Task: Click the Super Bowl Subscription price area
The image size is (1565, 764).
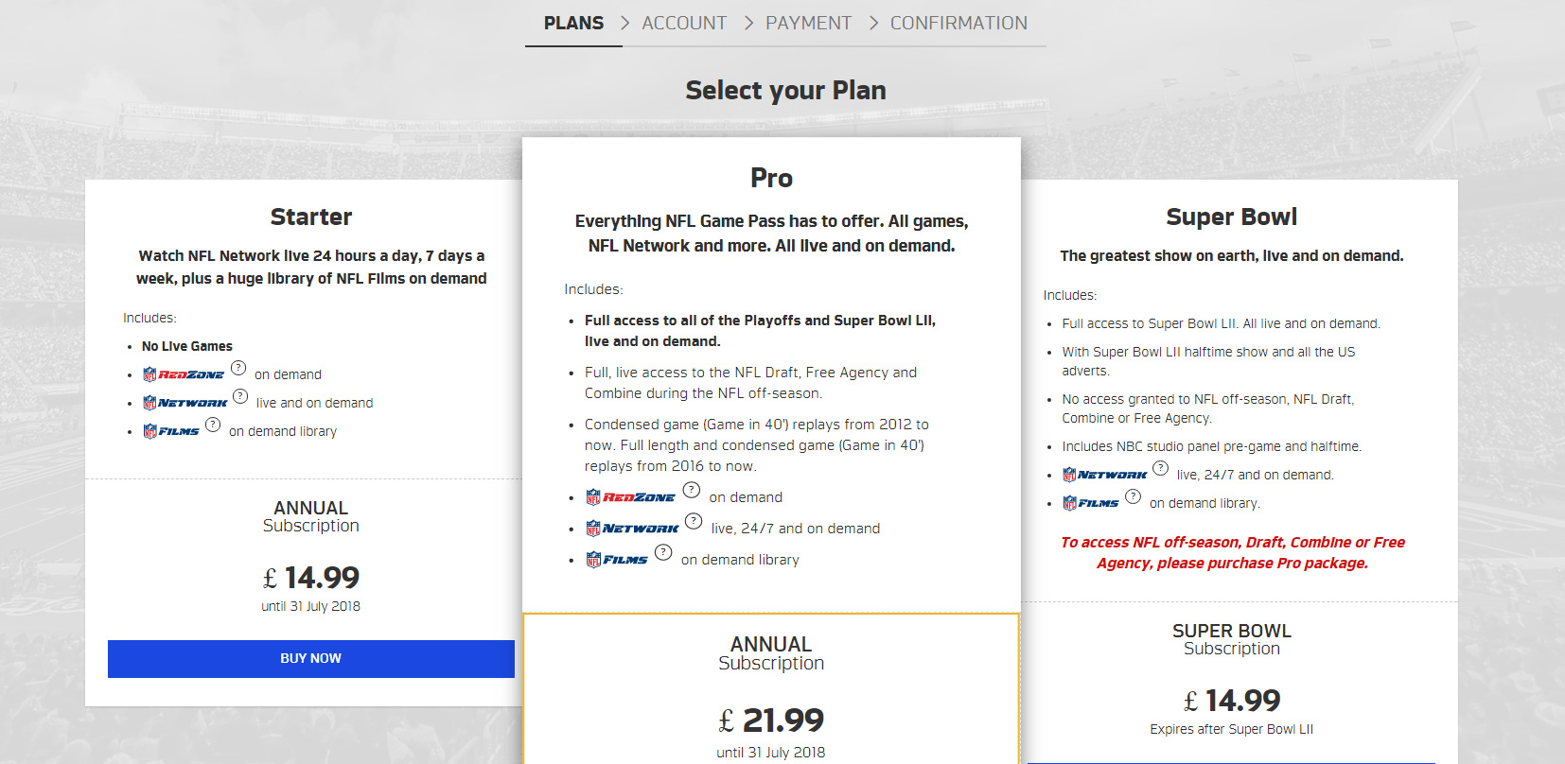Action: point(1231,700)
